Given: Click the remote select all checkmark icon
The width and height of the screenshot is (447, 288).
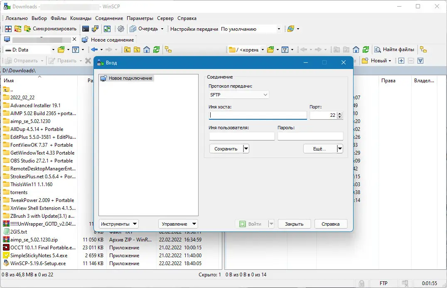Looking at the screenshot, I should click(x=420, y=60).
